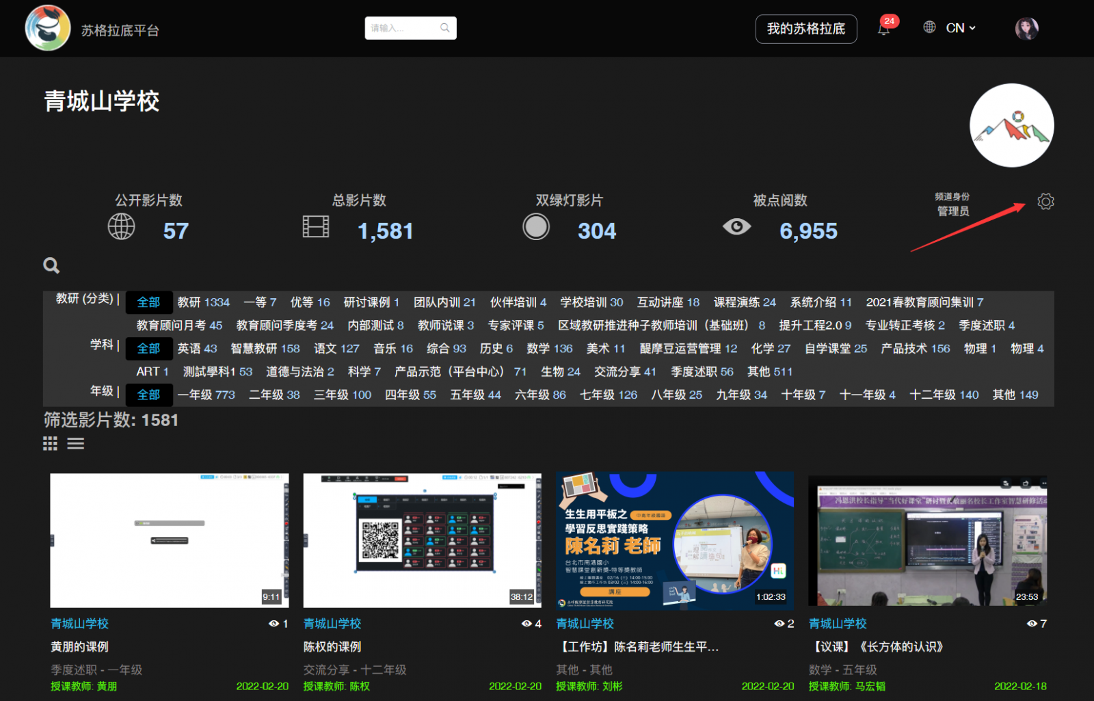This screenshot has height=701, width=1094.
Task: Open the user profile avatar
Action: [1026, 29]
